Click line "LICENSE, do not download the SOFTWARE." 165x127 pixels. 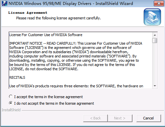click(44, 69)
